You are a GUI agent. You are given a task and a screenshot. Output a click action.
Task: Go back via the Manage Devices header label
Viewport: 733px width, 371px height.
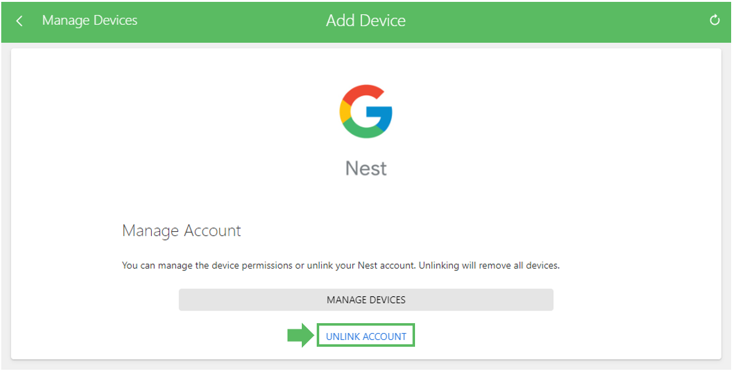90,20
